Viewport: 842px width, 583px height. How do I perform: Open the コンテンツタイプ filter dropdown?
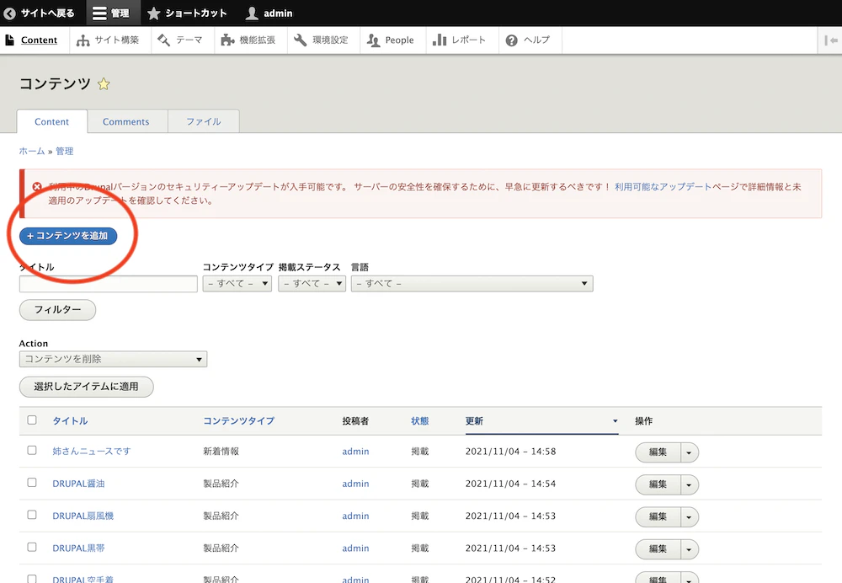pyautogui.click(x=237, y=283)
